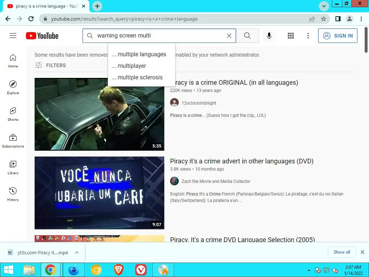Open the Windows Start menu
The image size is (369, 277).
[9, 270]
